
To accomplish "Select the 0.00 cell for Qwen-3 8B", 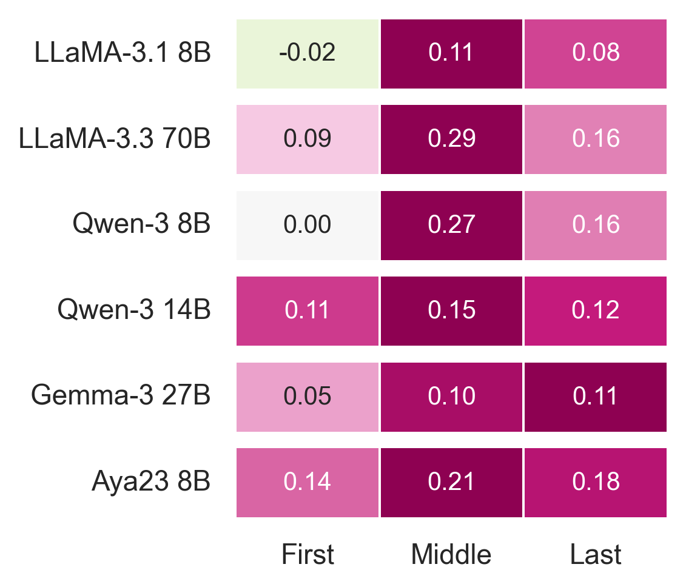I will point(308,226).
